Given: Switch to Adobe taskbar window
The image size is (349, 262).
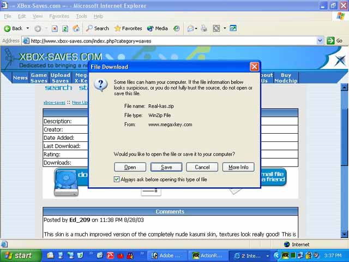Looking at the screenshot, I should [x=167, y=255].
